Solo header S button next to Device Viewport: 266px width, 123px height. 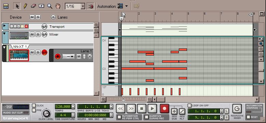click(x=38, y=17)
